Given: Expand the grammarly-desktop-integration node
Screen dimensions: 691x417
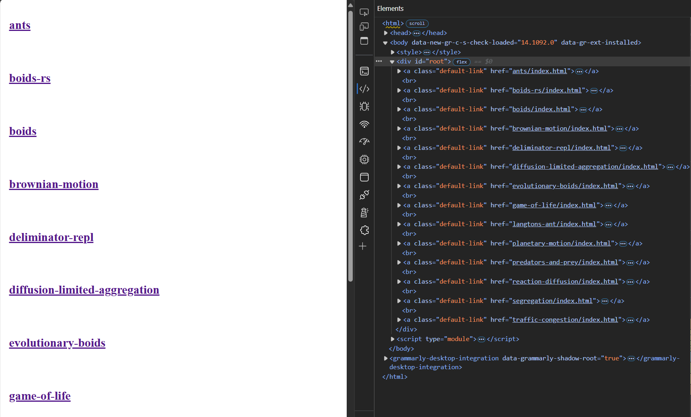Looking at the screenshot, I should [386, 358].
